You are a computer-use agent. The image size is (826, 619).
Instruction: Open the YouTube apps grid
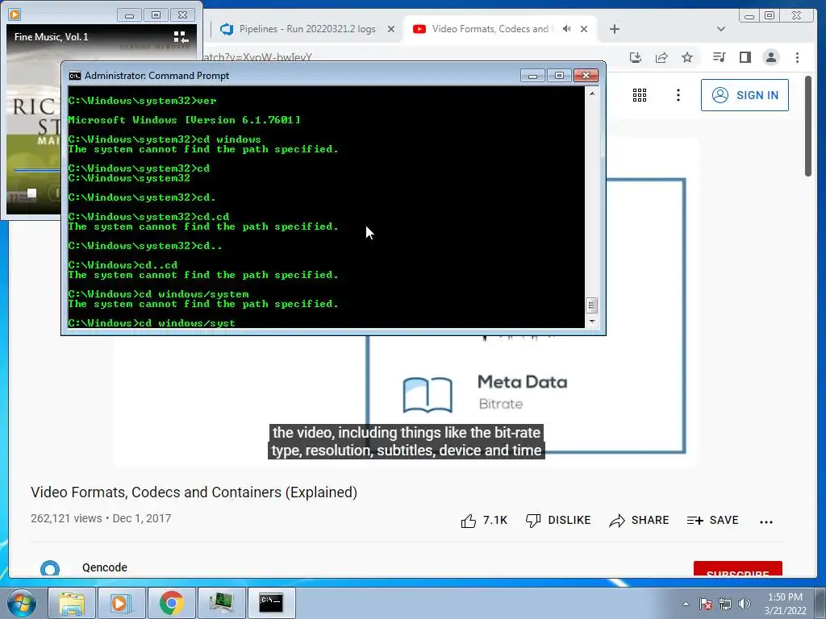pos(640,95)
